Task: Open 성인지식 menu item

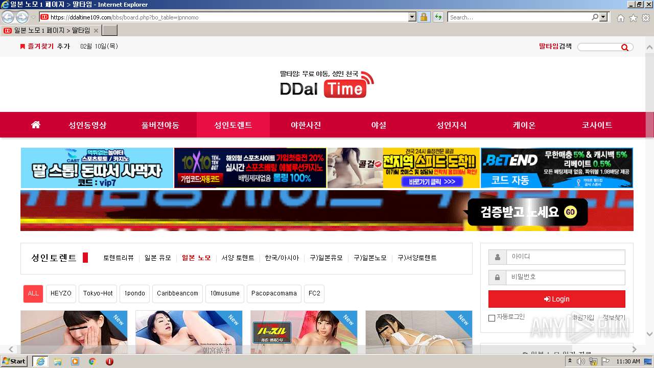Action: point(451,125)
